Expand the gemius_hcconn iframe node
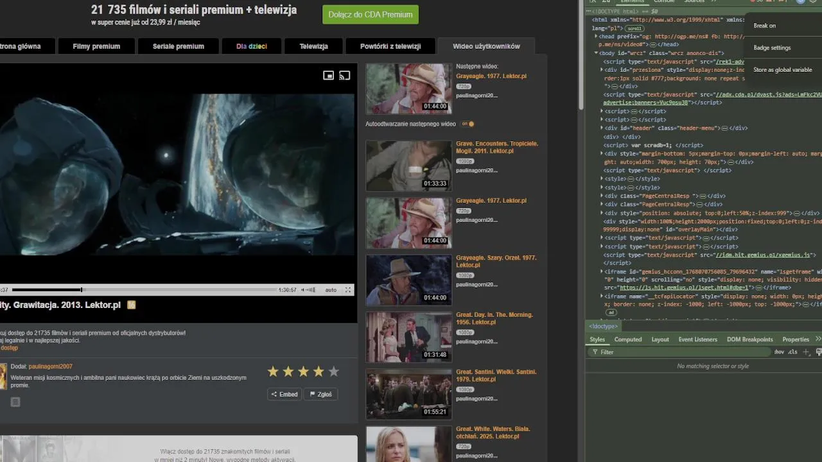The width and height of the screenshot is (822, 462). [x=602, y=271]
